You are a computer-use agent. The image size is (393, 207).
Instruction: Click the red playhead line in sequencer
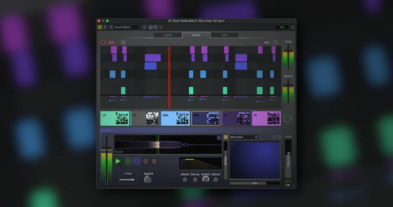[x=169, y=77]
